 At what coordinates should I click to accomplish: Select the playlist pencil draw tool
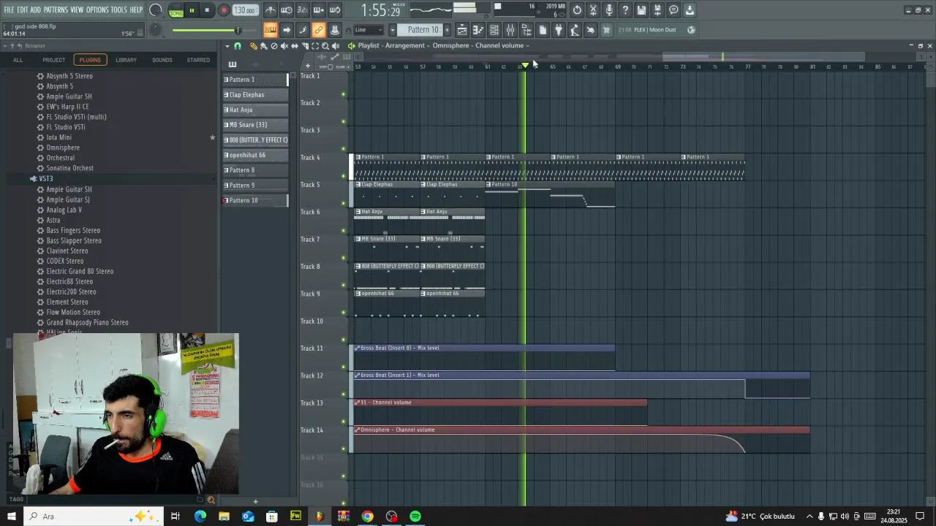click(254, 46)
